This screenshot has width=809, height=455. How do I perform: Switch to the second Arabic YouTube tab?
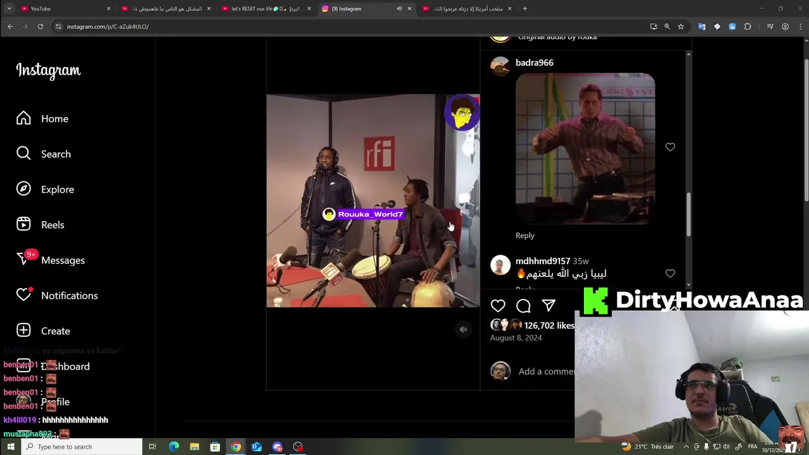coord(166,9)
